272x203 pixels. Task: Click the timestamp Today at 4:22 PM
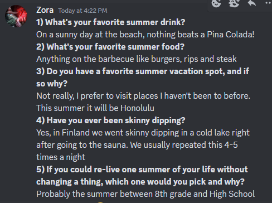point(83,11)
